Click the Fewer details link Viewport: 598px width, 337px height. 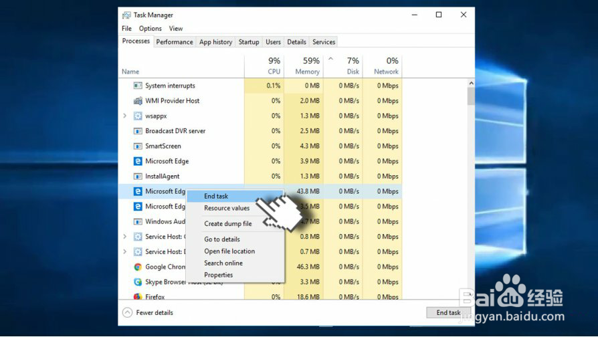pos(155,313)
